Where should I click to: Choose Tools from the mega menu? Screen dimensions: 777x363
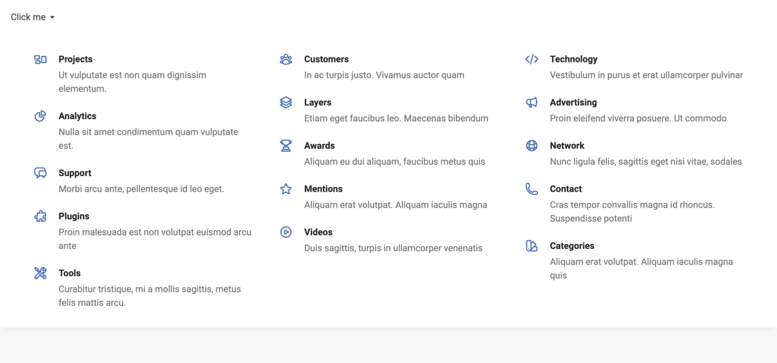tap(70, 273)
